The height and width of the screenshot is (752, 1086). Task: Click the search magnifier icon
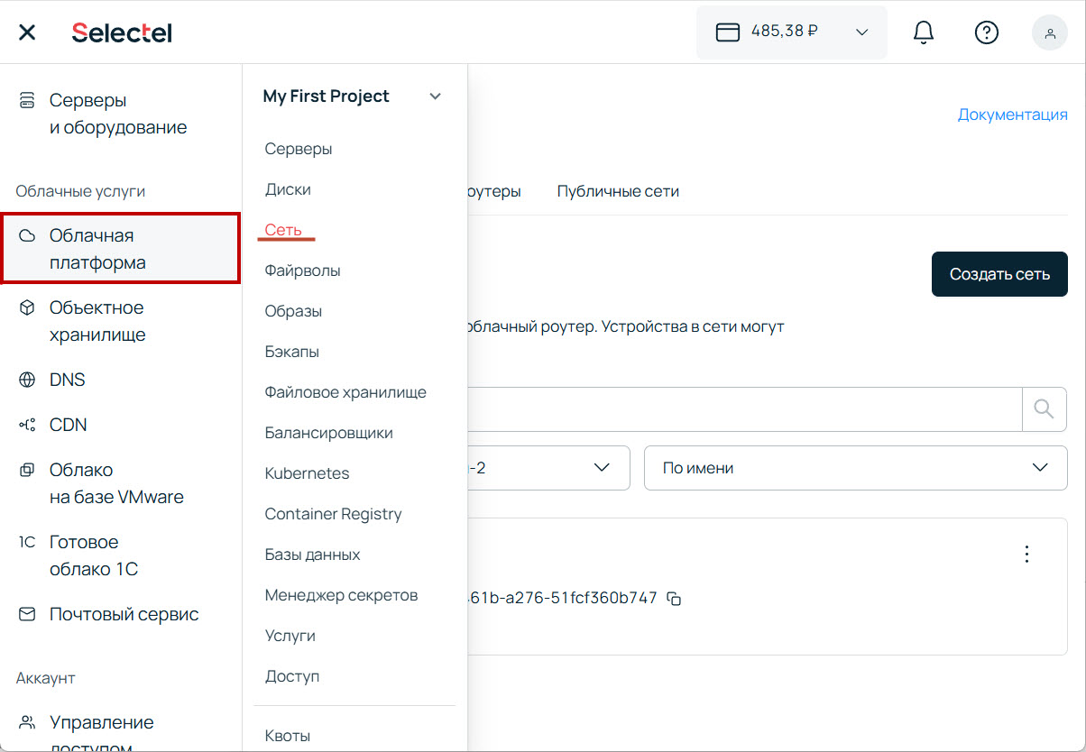[1044, 409]
